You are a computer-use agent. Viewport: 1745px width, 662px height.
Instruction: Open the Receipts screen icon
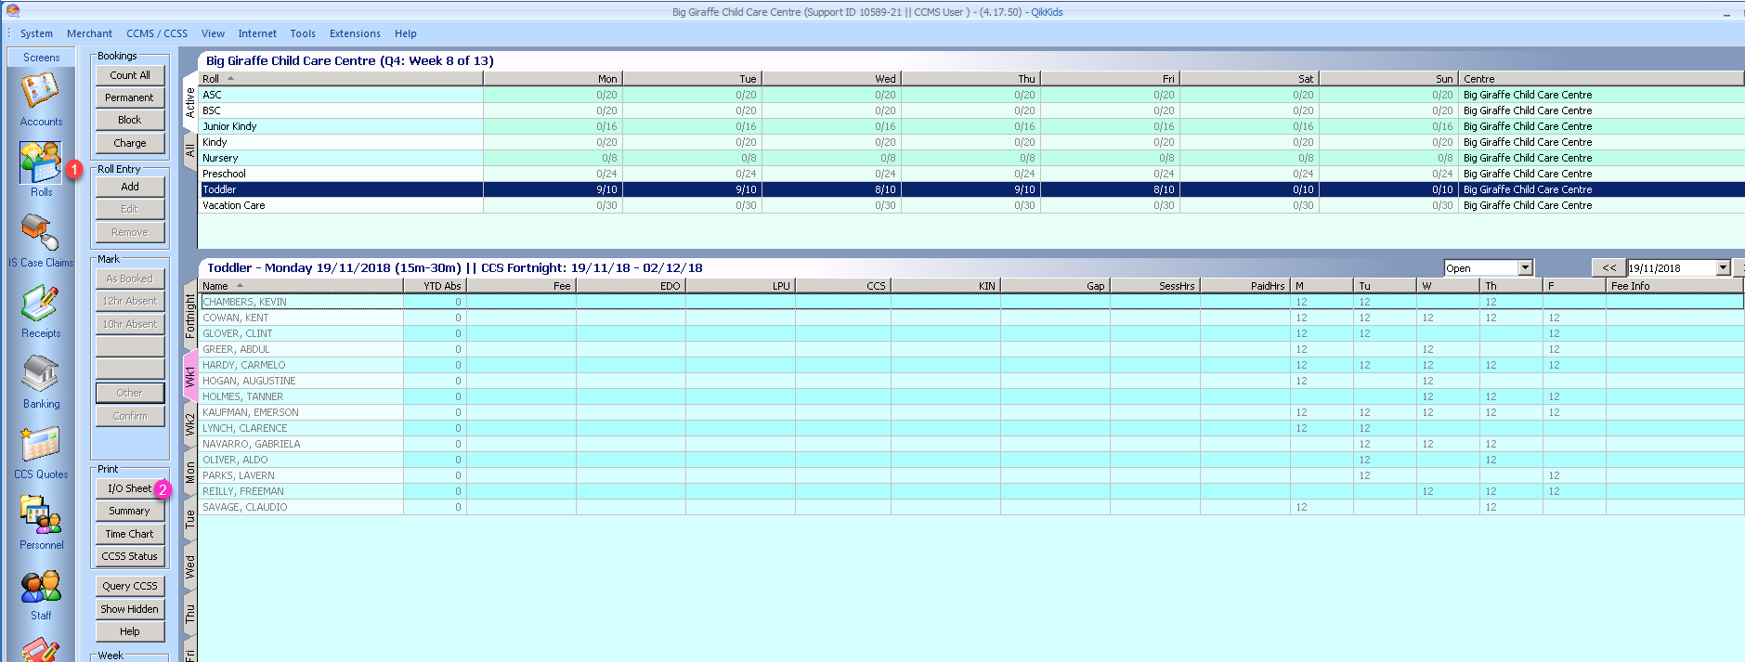tap(41, 305)
